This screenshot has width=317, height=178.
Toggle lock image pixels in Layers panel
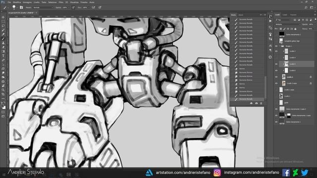[x=284, y=29]
